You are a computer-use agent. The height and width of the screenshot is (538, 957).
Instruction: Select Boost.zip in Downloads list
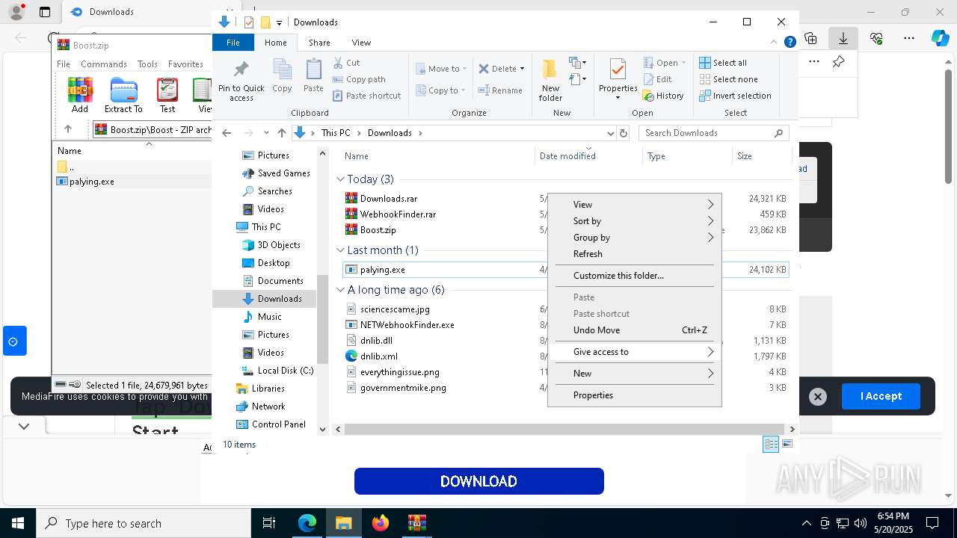[378, 230]
